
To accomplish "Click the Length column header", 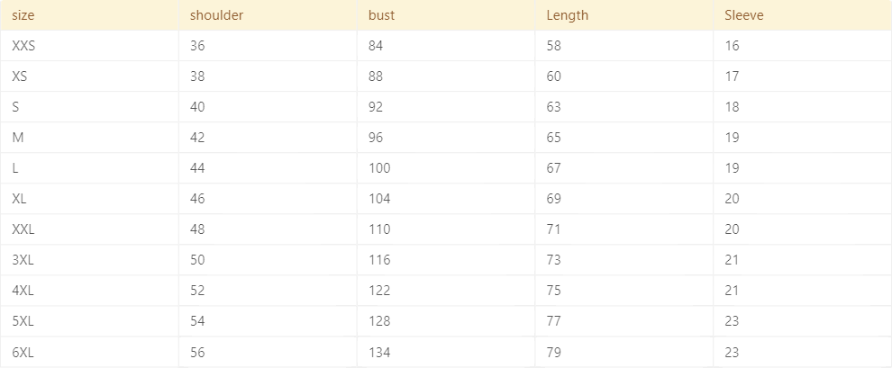I will pos(567,15).
